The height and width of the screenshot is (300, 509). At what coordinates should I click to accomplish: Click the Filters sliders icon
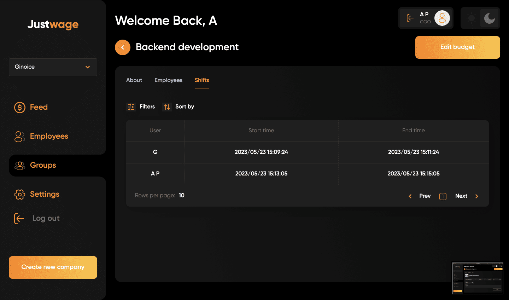tap(131, 107)
